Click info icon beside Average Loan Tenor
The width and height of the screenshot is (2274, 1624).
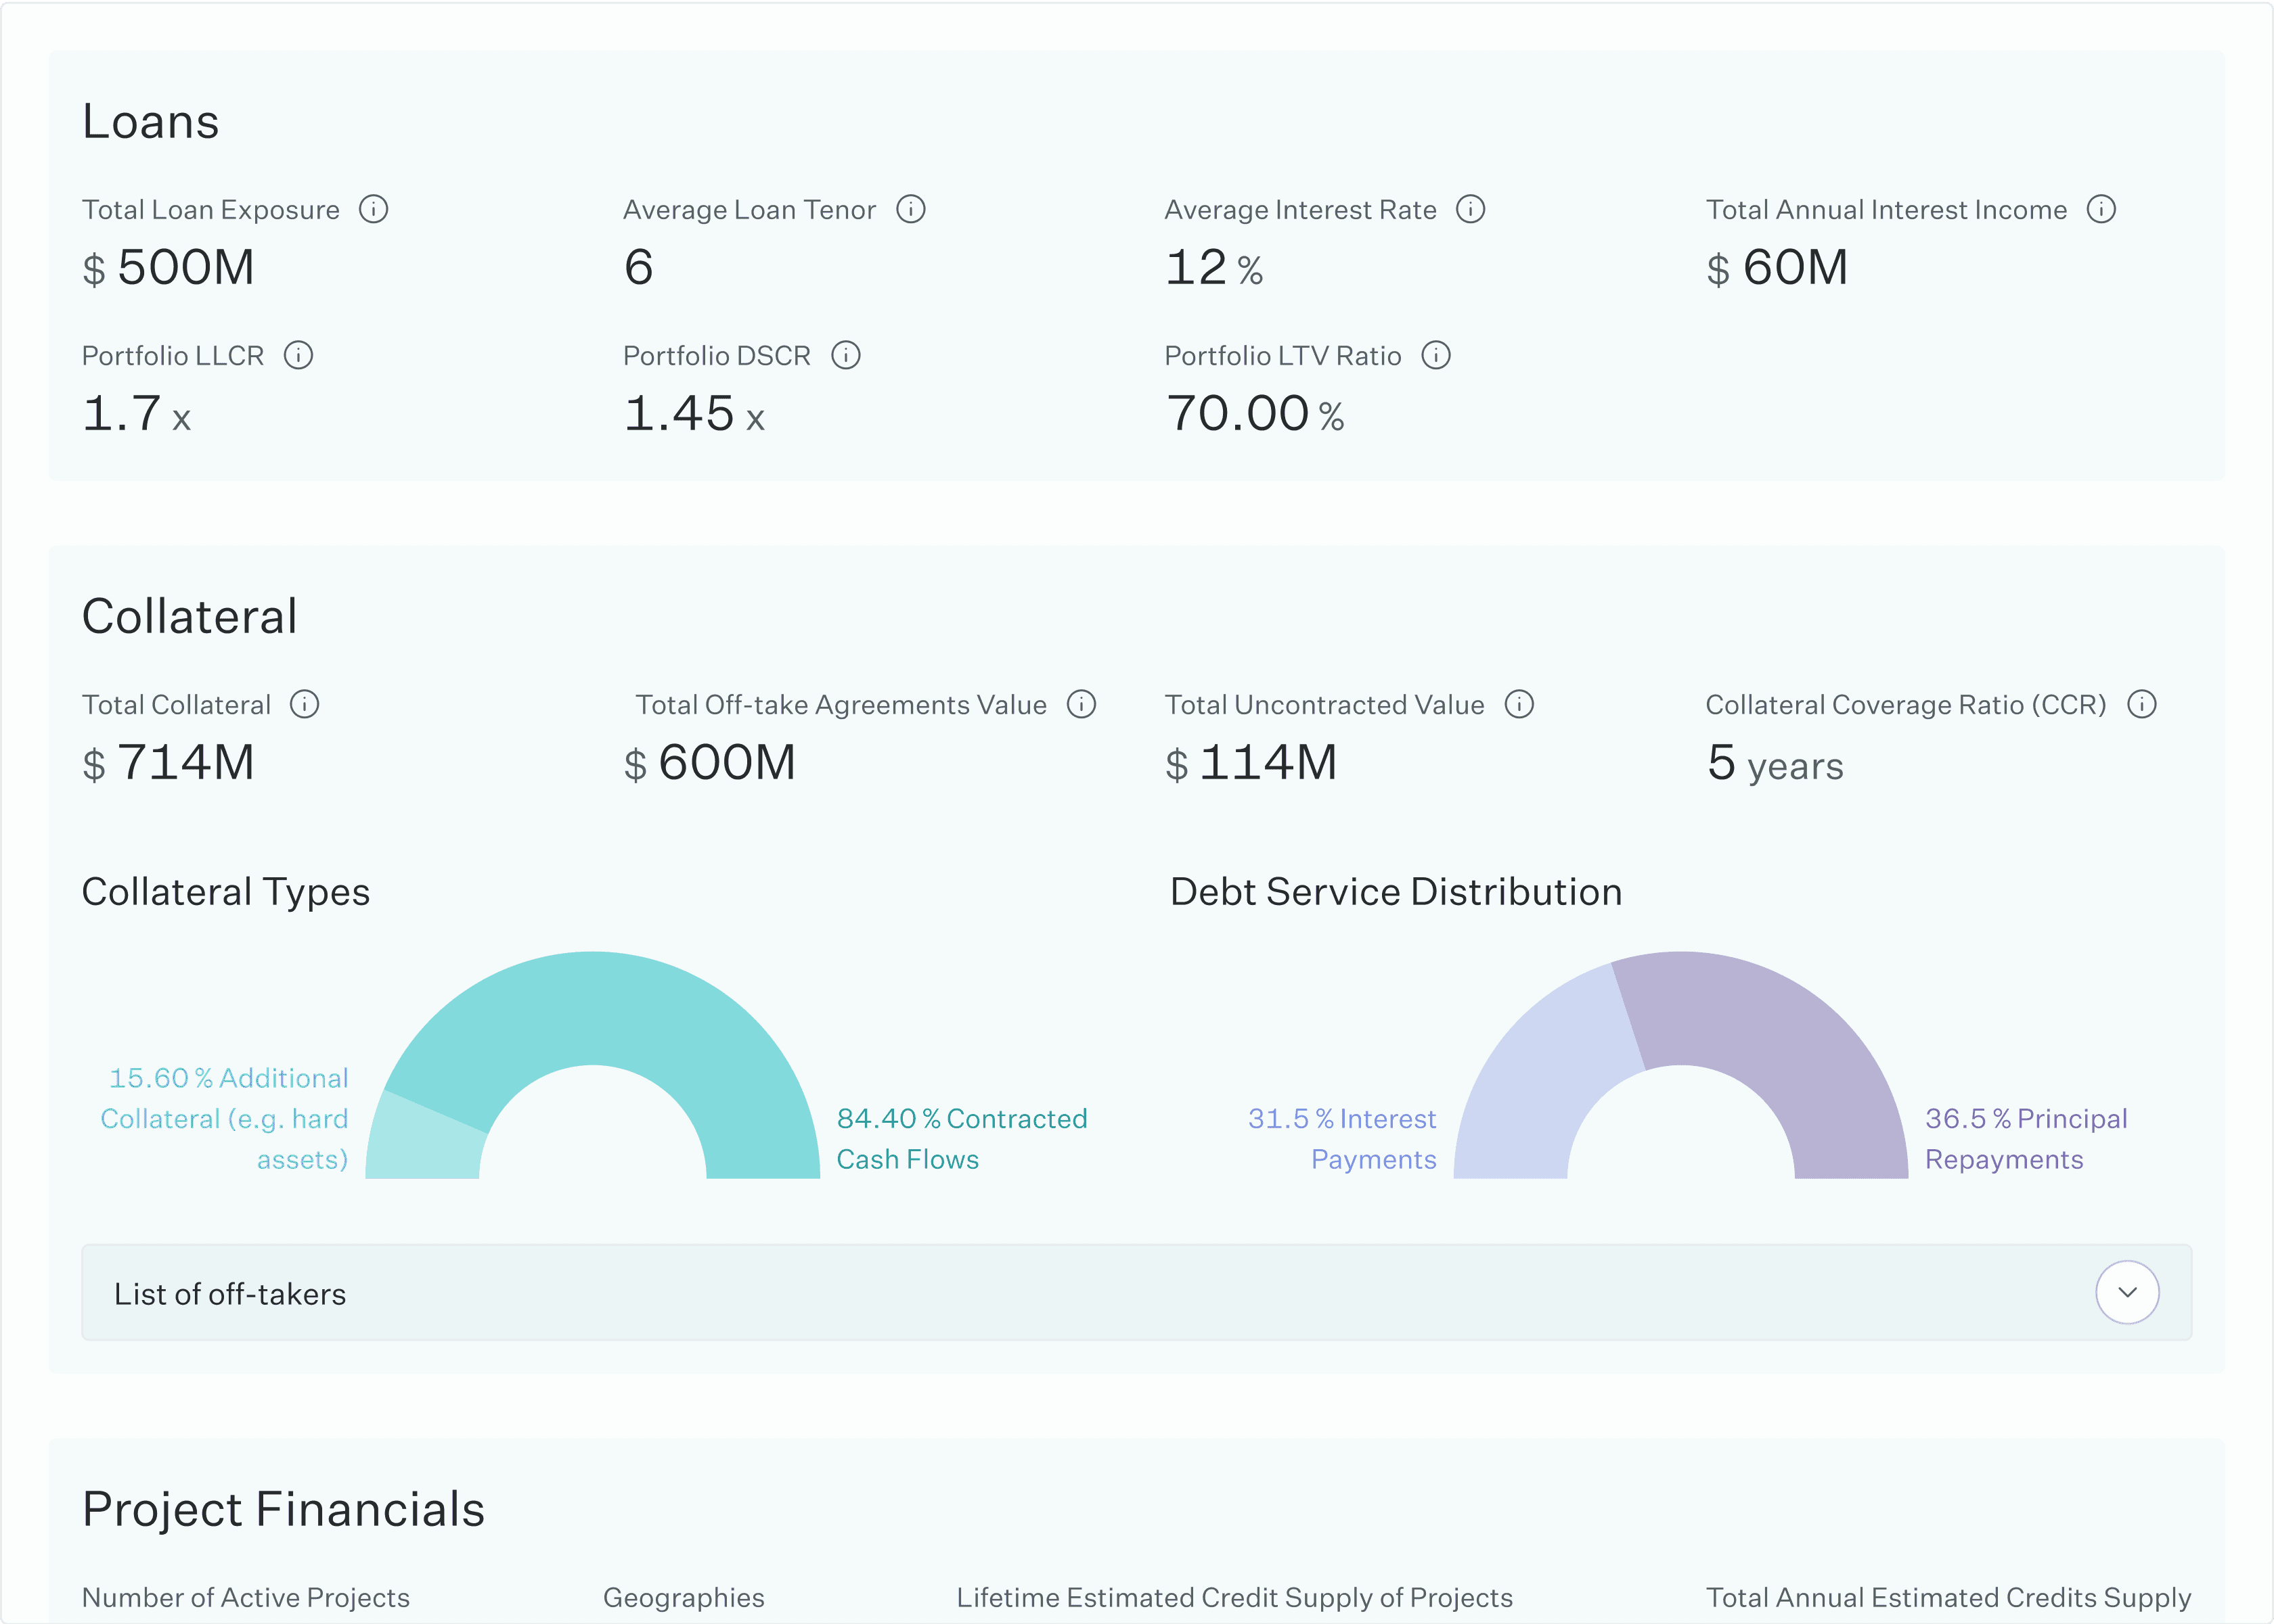coord(910,209)
